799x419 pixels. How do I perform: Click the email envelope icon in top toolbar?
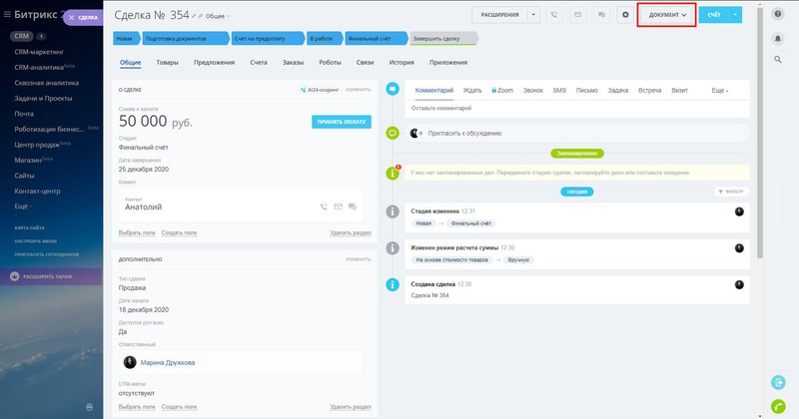[578, 15]
